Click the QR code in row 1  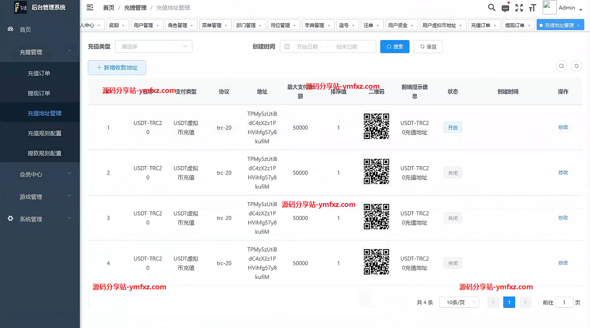[376, 126]
